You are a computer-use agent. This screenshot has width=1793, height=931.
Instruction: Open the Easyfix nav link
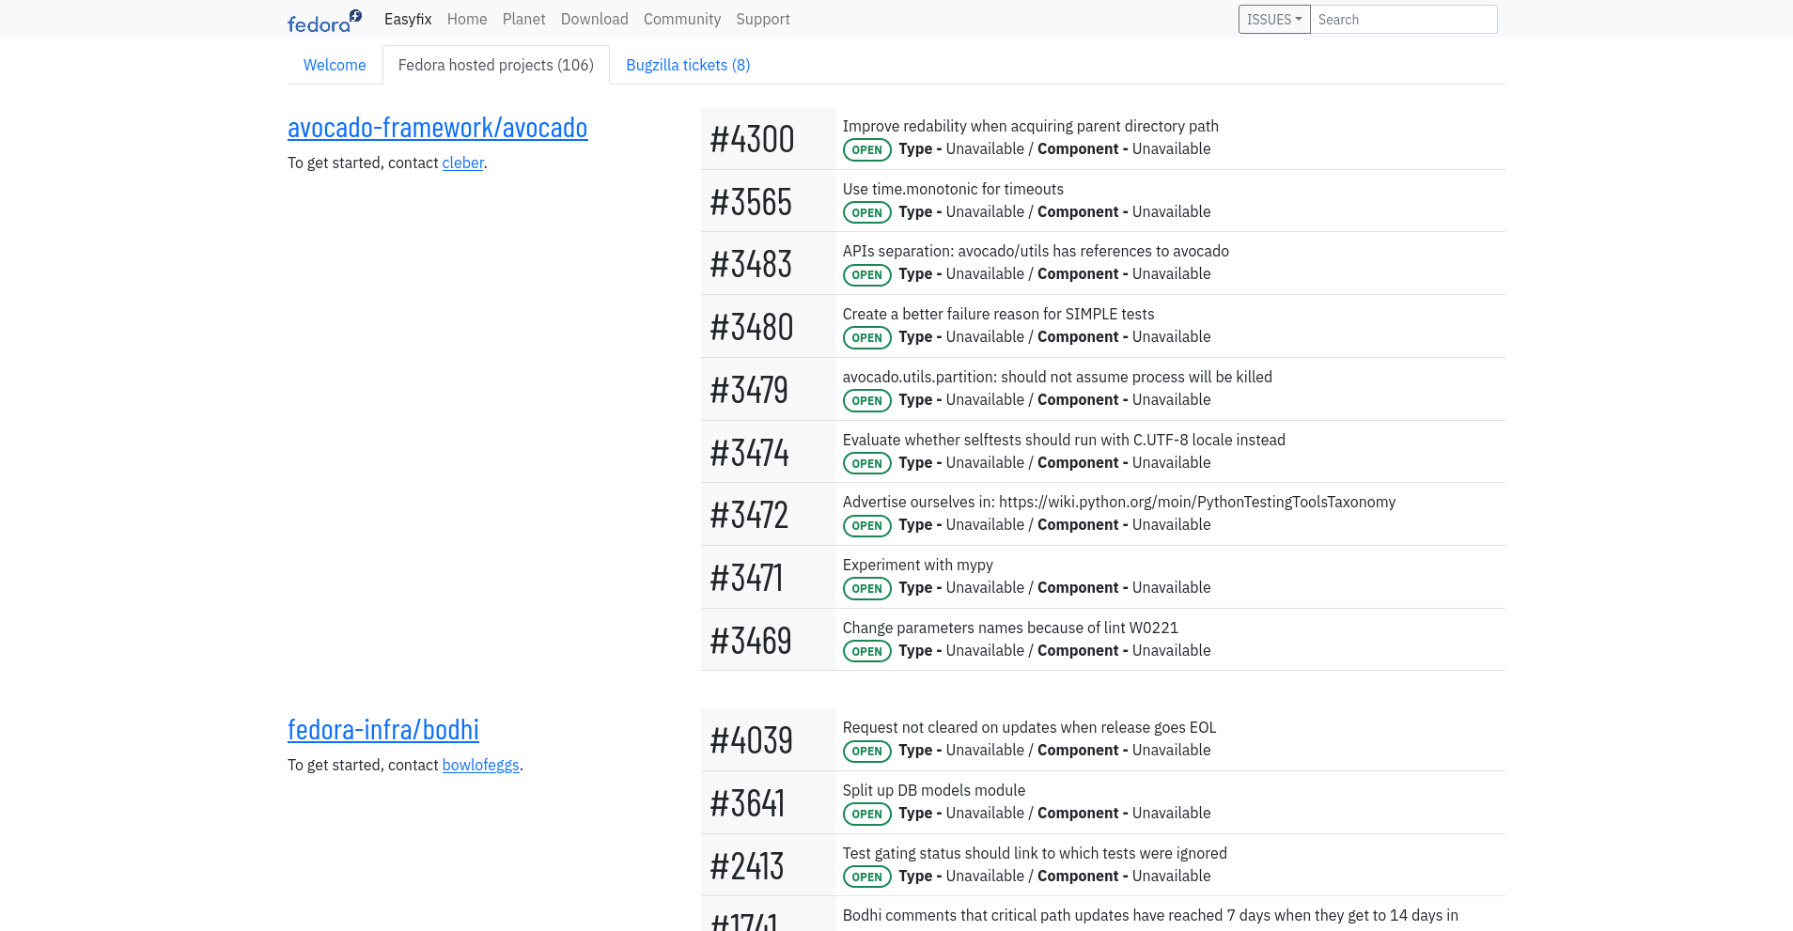408,19
